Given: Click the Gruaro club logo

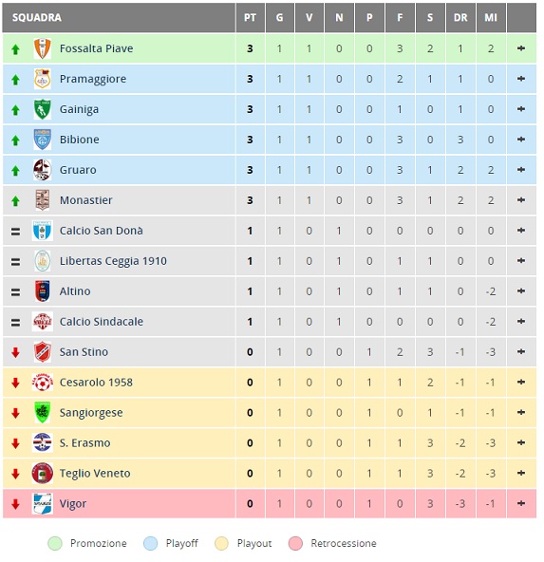Looking at the screenshot, I should pyautogui.click(x=43, y=170).
